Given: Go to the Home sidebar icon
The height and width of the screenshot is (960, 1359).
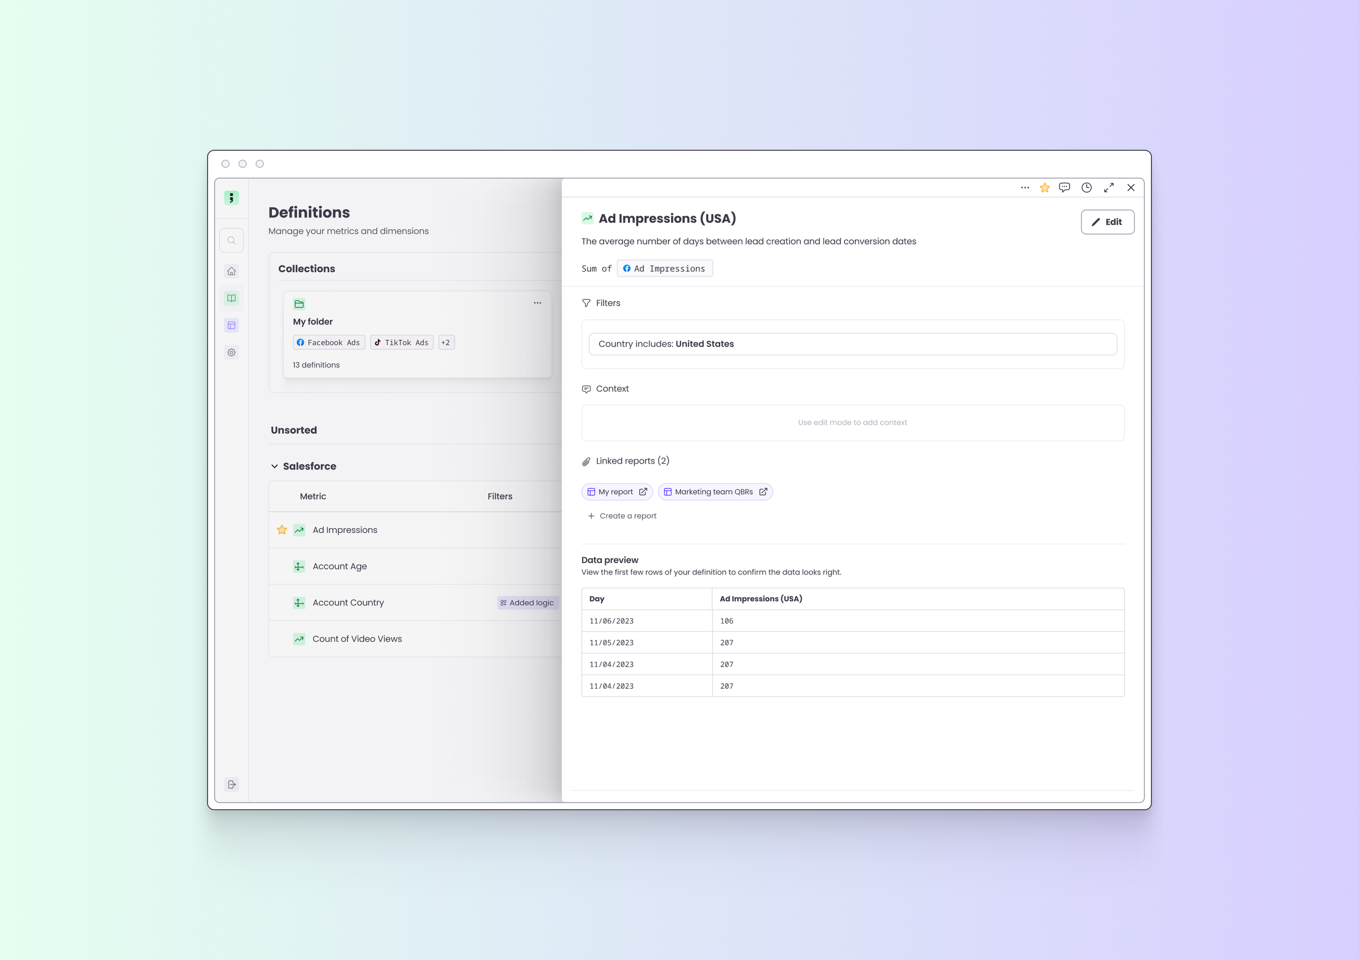Looking at the screenshot, I should pos(232,271).
